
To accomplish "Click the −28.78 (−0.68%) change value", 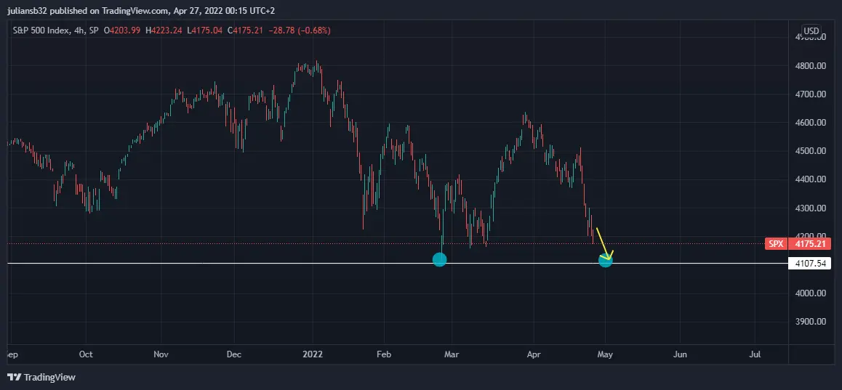I will click(304, 31).
